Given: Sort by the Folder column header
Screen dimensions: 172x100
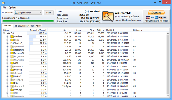Looking at the screenshot, I should [x=14, y=30].
